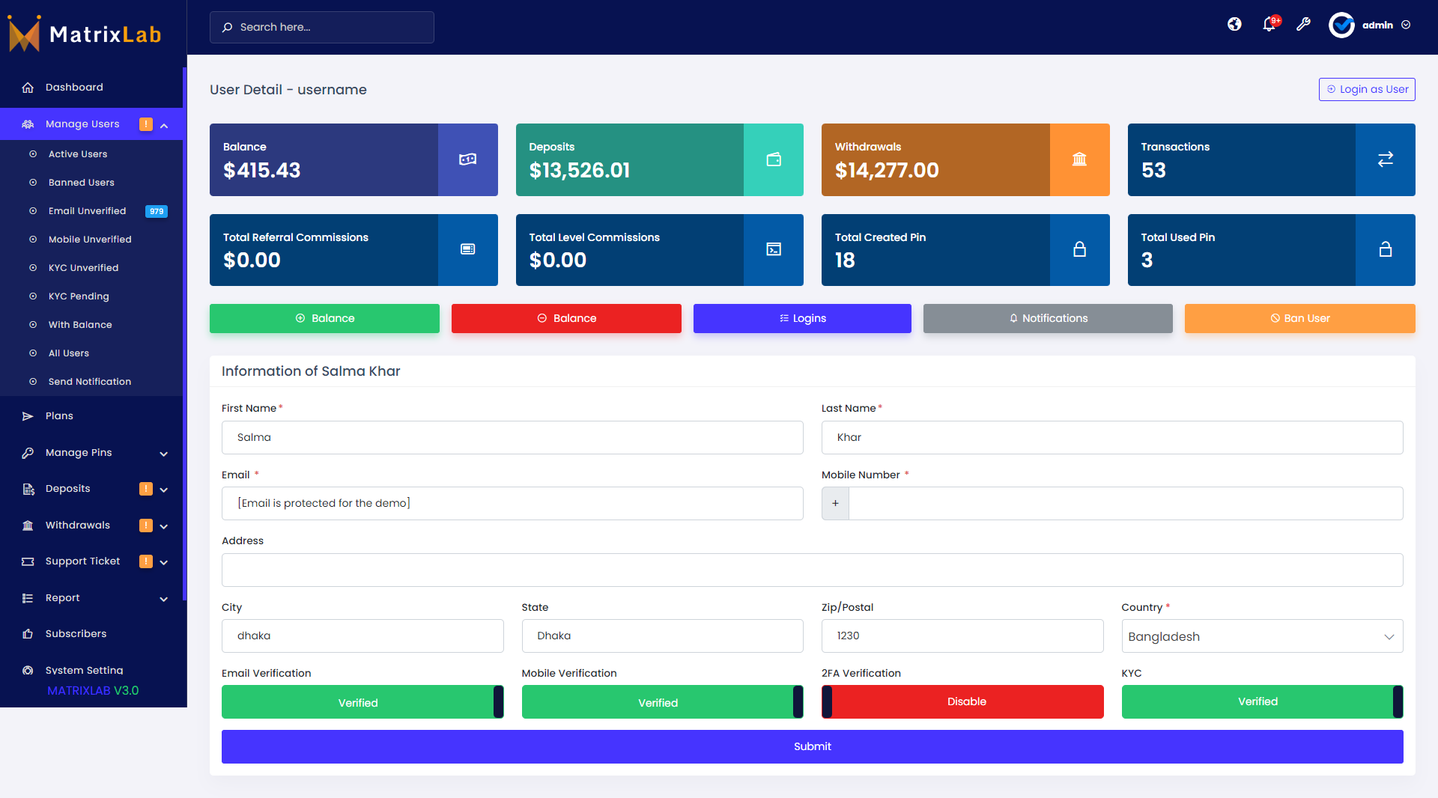1438x798 pixels.
Task: Click the search magnifier icon in search bar
Action: point(227,27)
